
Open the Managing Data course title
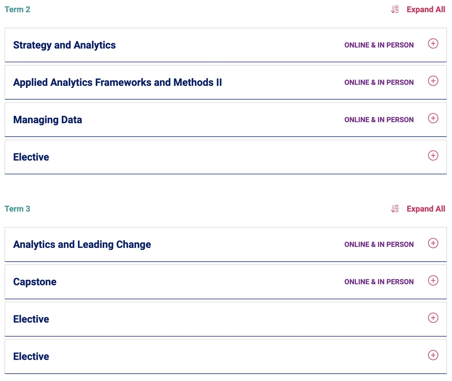[x=48, y=120]
